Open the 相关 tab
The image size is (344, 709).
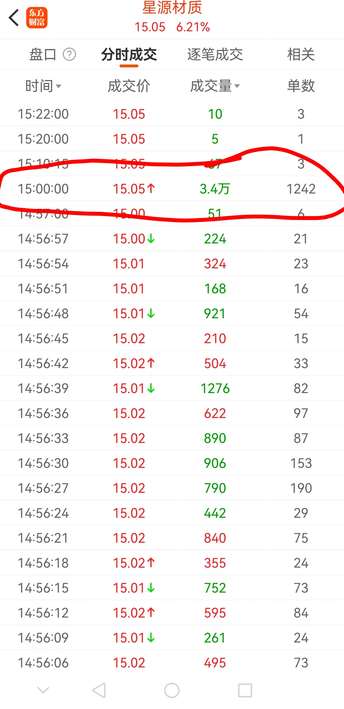click(x=301, y=54)
